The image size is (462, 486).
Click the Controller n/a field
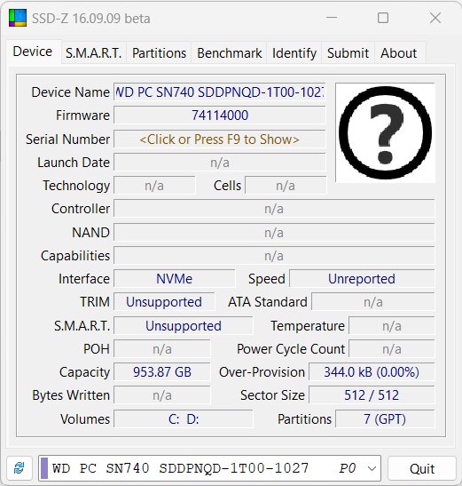coord(274,209)
